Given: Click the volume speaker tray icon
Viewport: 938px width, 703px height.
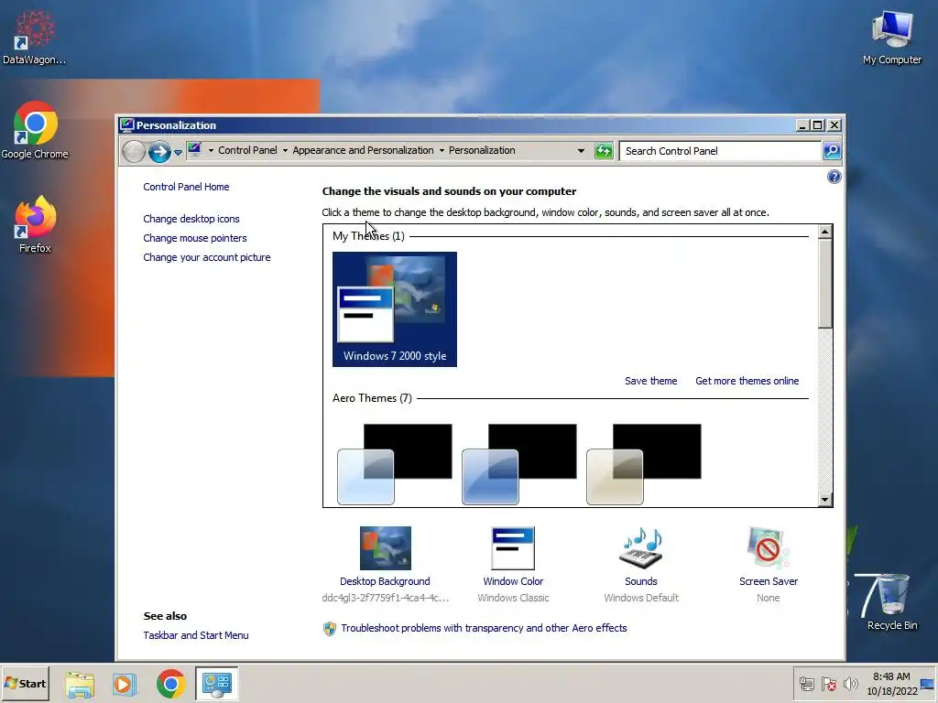Looking at the screenshot, I should (850, 684).
